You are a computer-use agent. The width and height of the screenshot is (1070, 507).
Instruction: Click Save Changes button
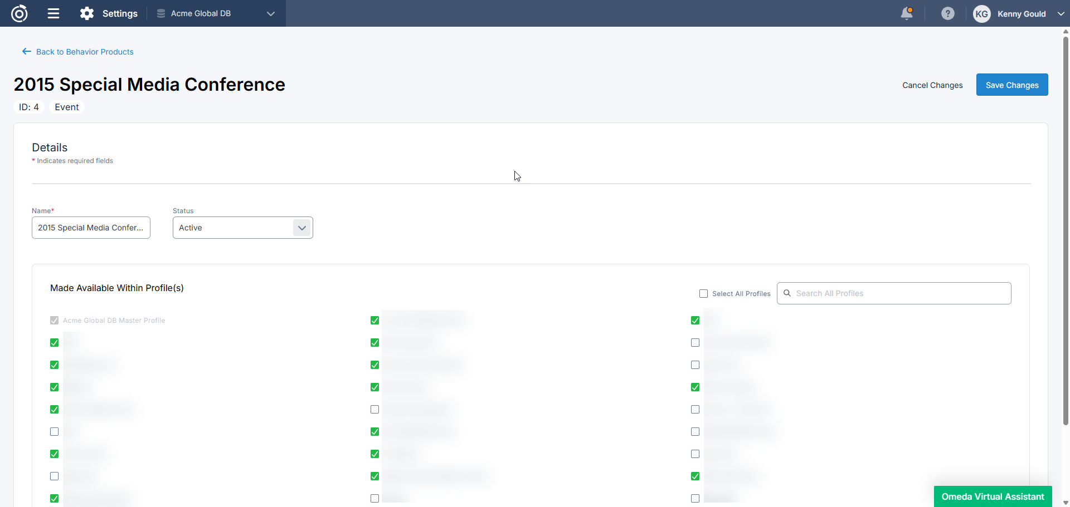[x=1011, y=85]
